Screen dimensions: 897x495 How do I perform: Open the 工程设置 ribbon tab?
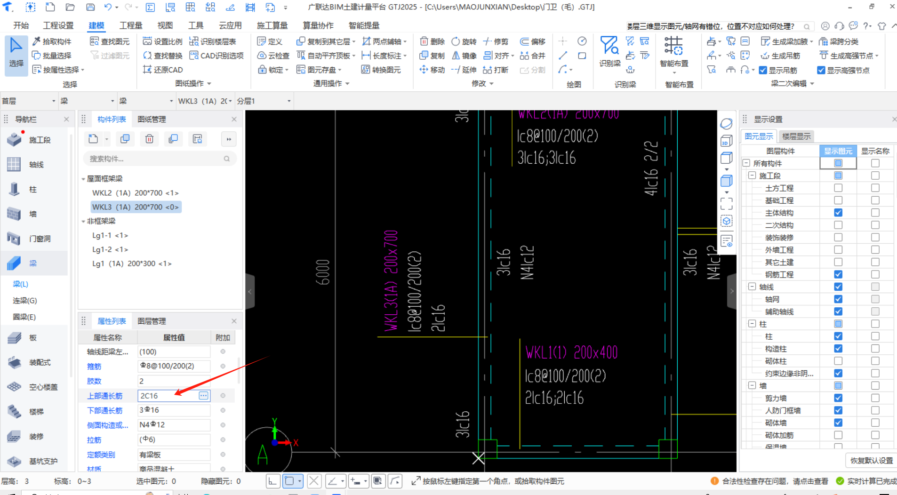pyautogui.click(x=58, y=25)
